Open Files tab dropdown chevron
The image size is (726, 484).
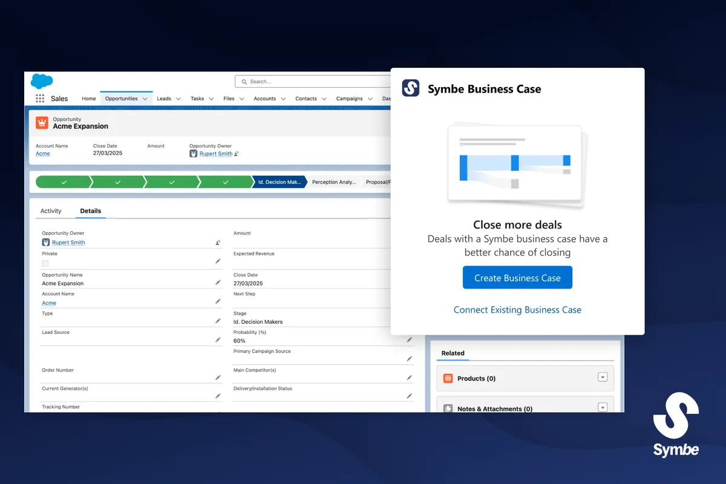[241, 99]
